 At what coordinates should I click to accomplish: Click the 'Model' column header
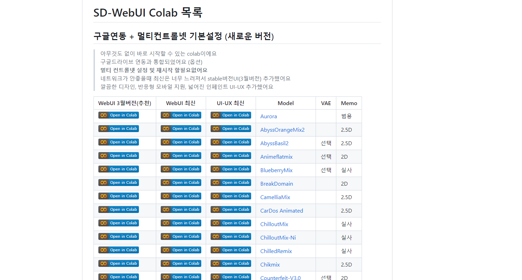286,103
